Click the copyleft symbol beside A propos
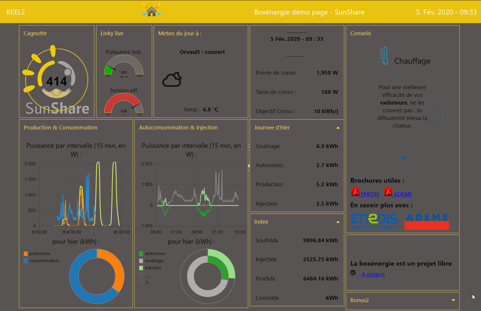This screenshot has height=311, width=481. tap(353, 273)
